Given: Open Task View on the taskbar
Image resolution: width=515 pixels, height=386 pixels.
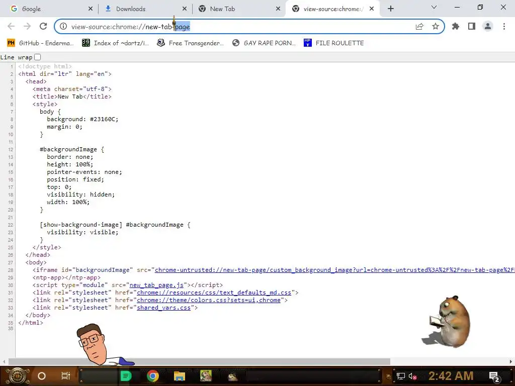Looking at the screenshot, I should 66,376.
